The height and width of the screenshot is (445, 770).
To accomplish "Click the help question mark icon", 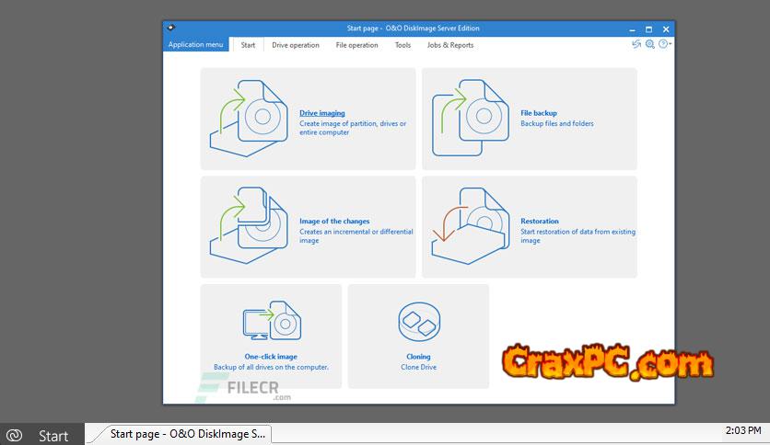I will click(x=662, y=44).
